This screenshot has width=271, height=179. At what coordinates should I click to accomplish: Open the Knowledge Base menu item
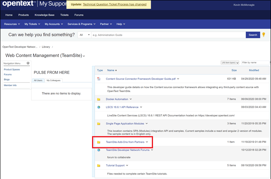pyautogui.click(x=44, y=15)
